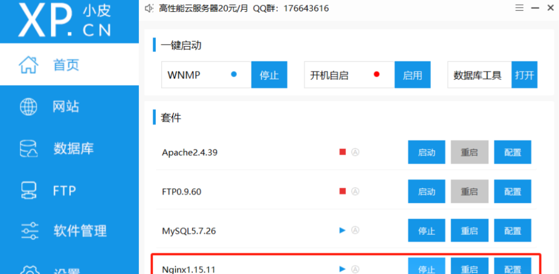Click the database cylinder icon
The width and height of the screenshot is (559, 274).
click(x=28, y=148)
